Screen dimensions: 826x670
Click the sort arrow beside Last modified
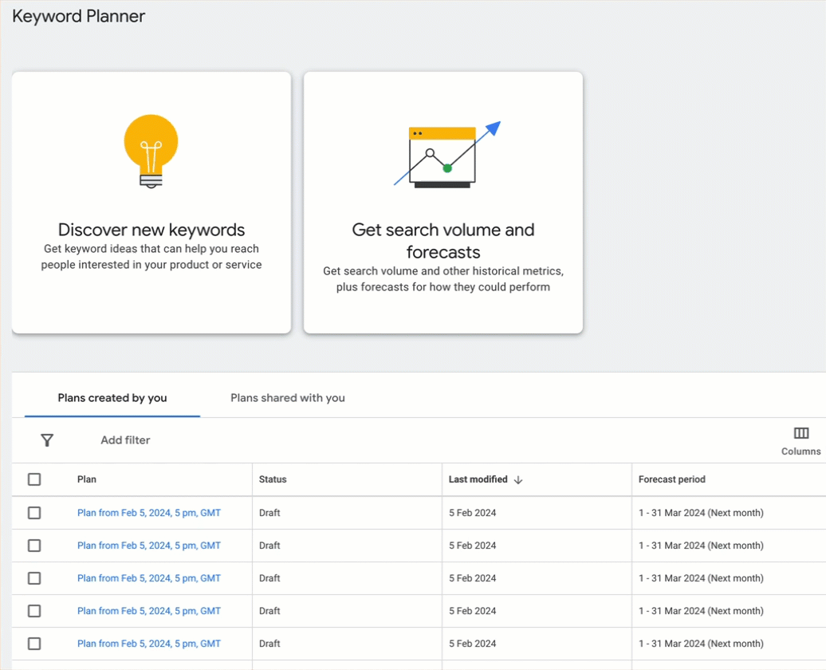click(519, 479)
